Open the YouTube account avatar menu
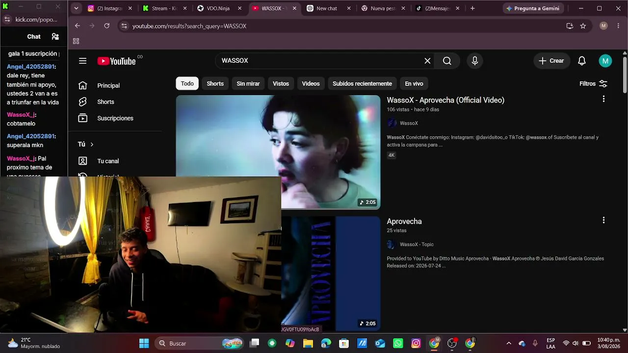This screenshot has width=628, height=353. coord(605,61)
